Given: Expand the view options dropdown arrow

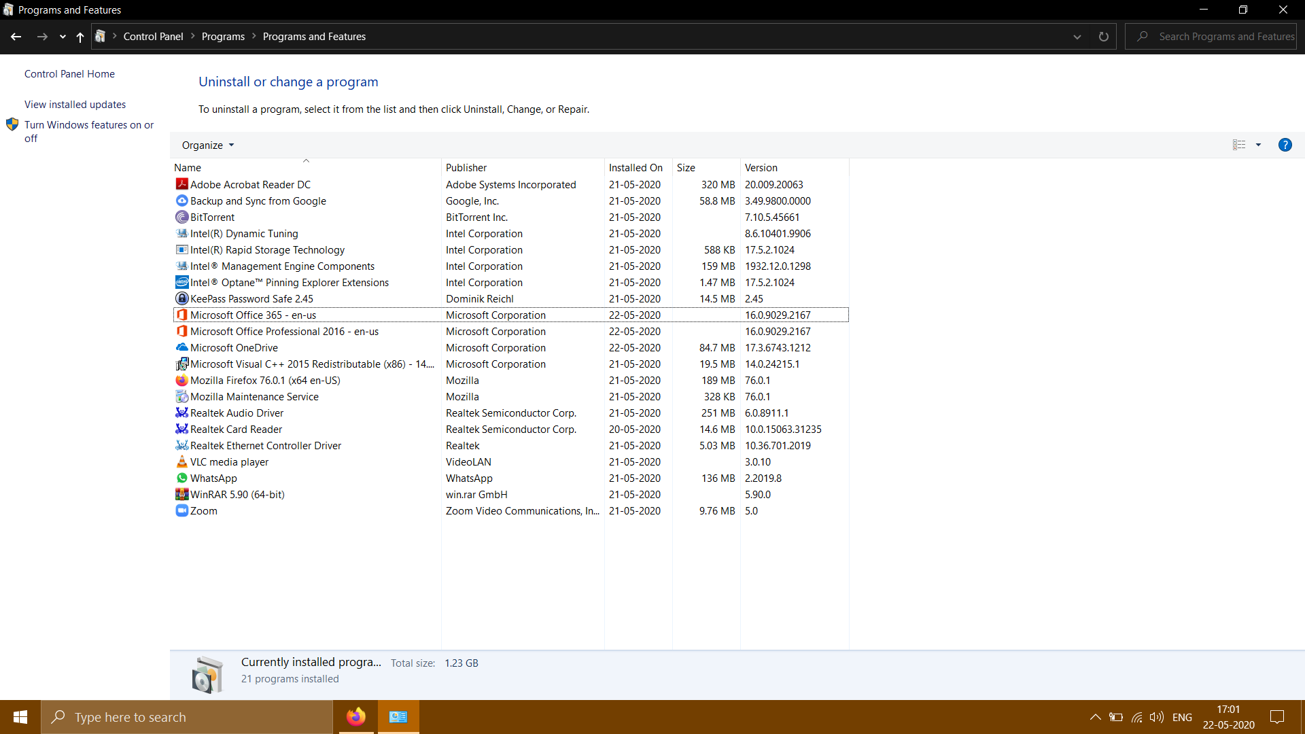Looking at the screenshot, I should (1258, 145).
